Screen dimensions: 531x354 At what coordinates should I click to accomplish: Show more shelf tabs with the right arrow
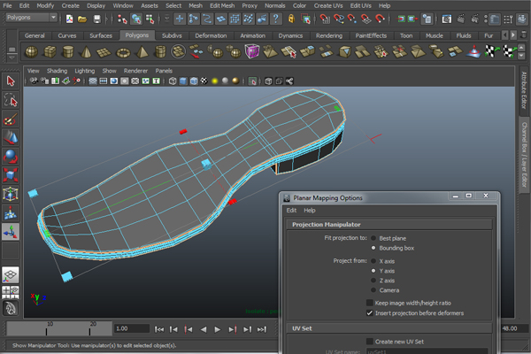(513, 35)
